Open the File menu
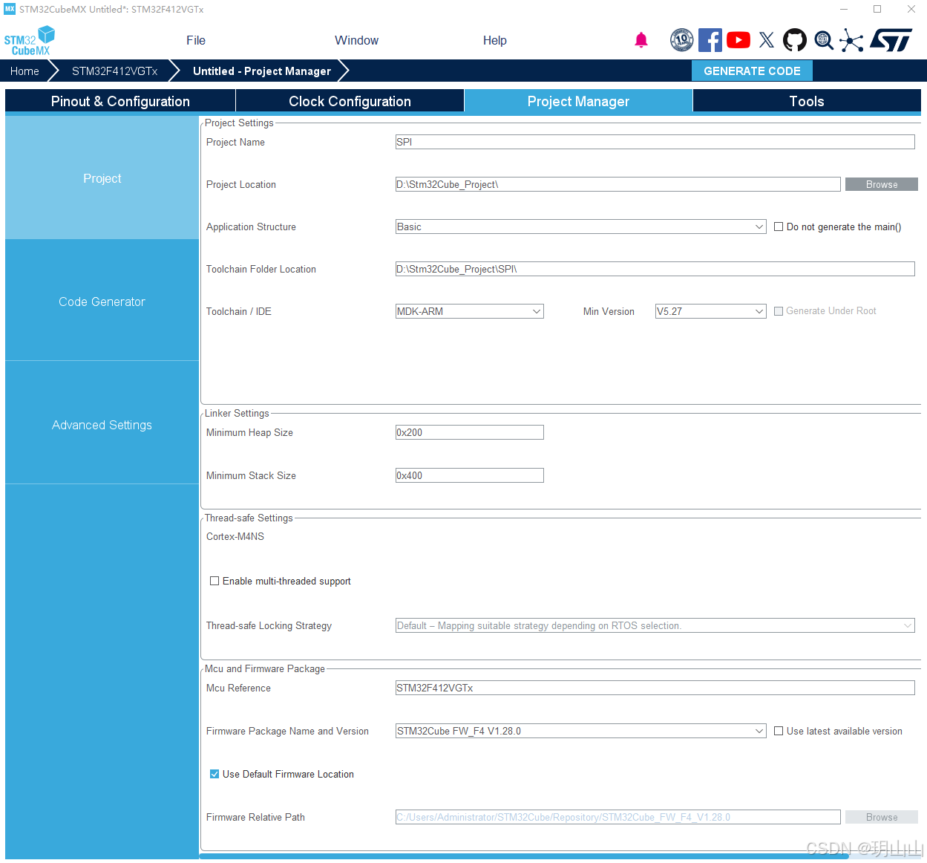927x863 pixels. pyautogui.click(x=196, y=40)
